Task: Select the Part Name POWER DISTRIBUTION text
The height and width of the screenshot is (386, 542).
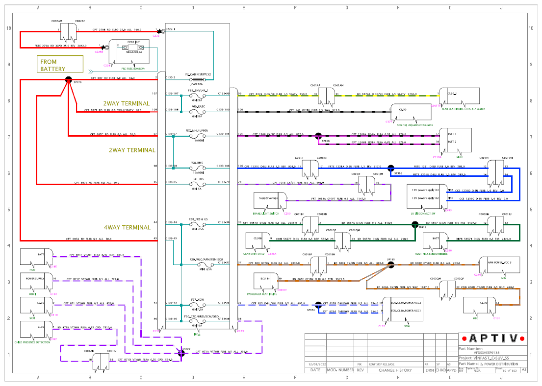Action: 499,364
